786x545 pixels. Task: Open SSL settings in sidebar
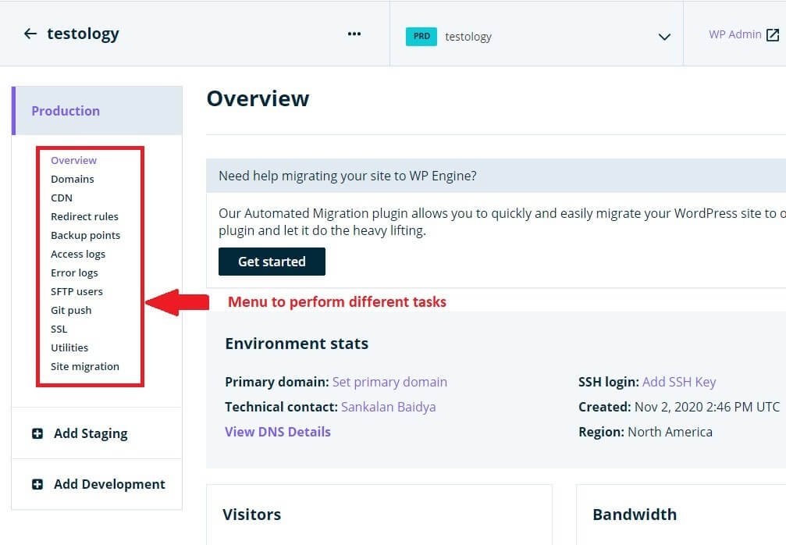pyautogui.click(x=59, y=329)
